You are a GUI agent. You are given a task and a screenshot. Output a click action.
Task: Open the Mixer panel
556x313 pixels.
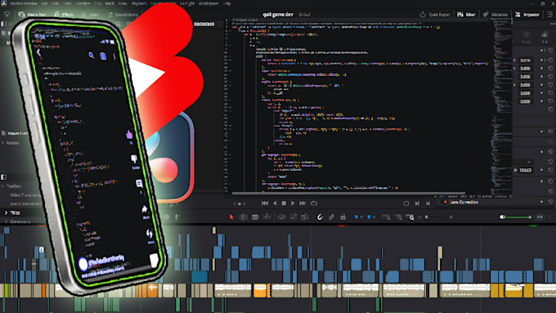coord(466,15)
